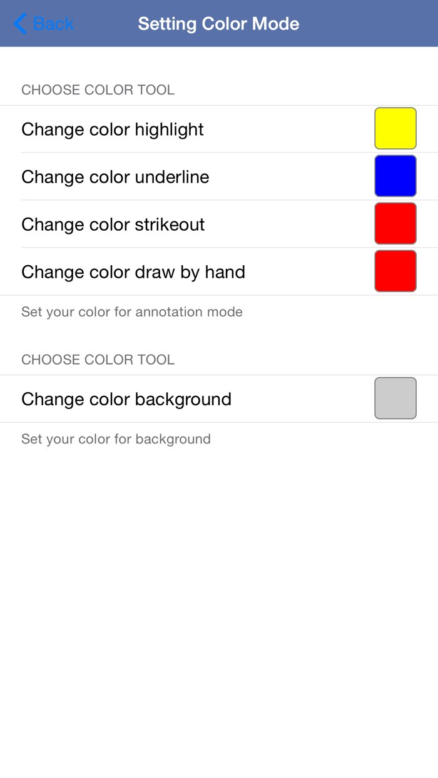
Task: Tap the Back text button
Action: 53,24
